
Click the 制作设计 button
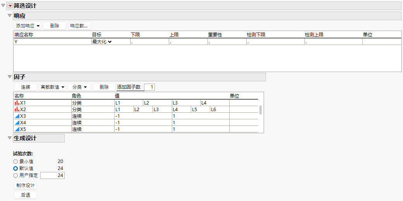(26, 186)
